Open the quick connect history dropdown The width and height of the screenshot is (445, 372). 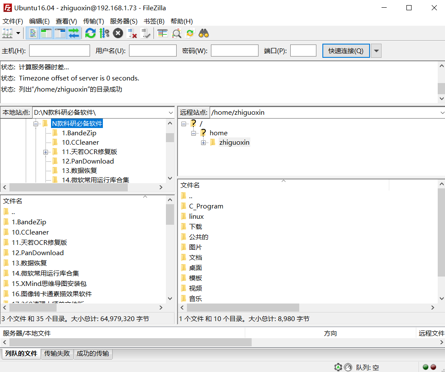pyautogui.click(x=376, y=51)
